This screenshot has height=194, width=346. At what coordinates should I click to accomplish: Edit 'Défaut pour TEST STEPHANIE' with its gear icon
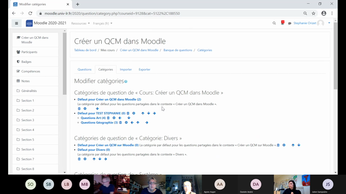134,113
